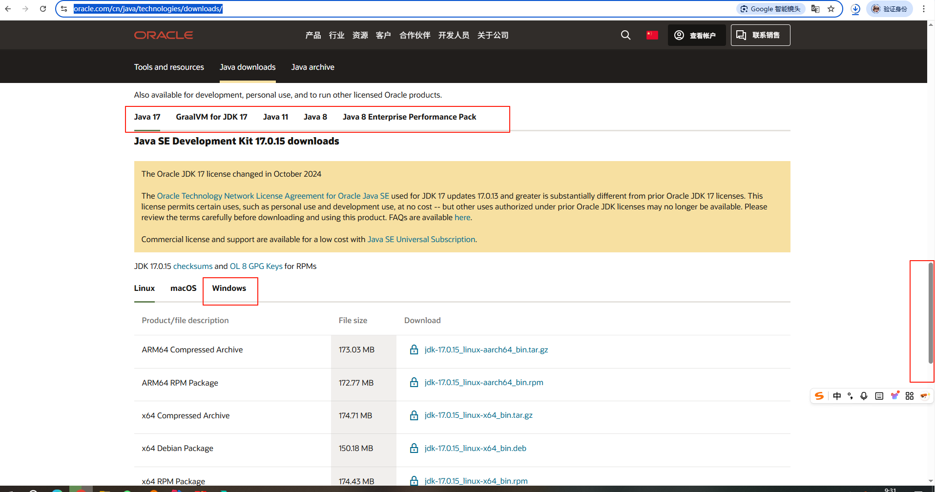Open the 验证身份 profile menu
Screen dimensions: 935x492
click(889, 9)
